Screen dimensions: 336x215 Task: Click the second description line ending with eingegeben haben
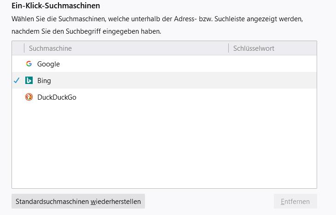[x=86, y=31]
